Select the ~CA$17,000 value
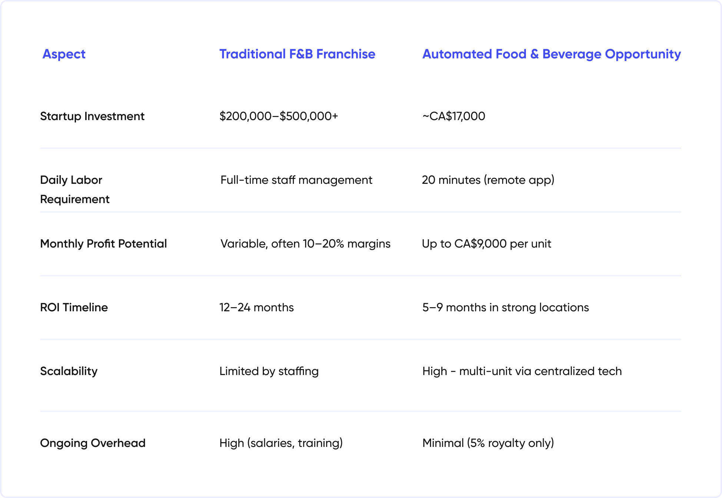The image size is (722, 498). pos(454,116)
